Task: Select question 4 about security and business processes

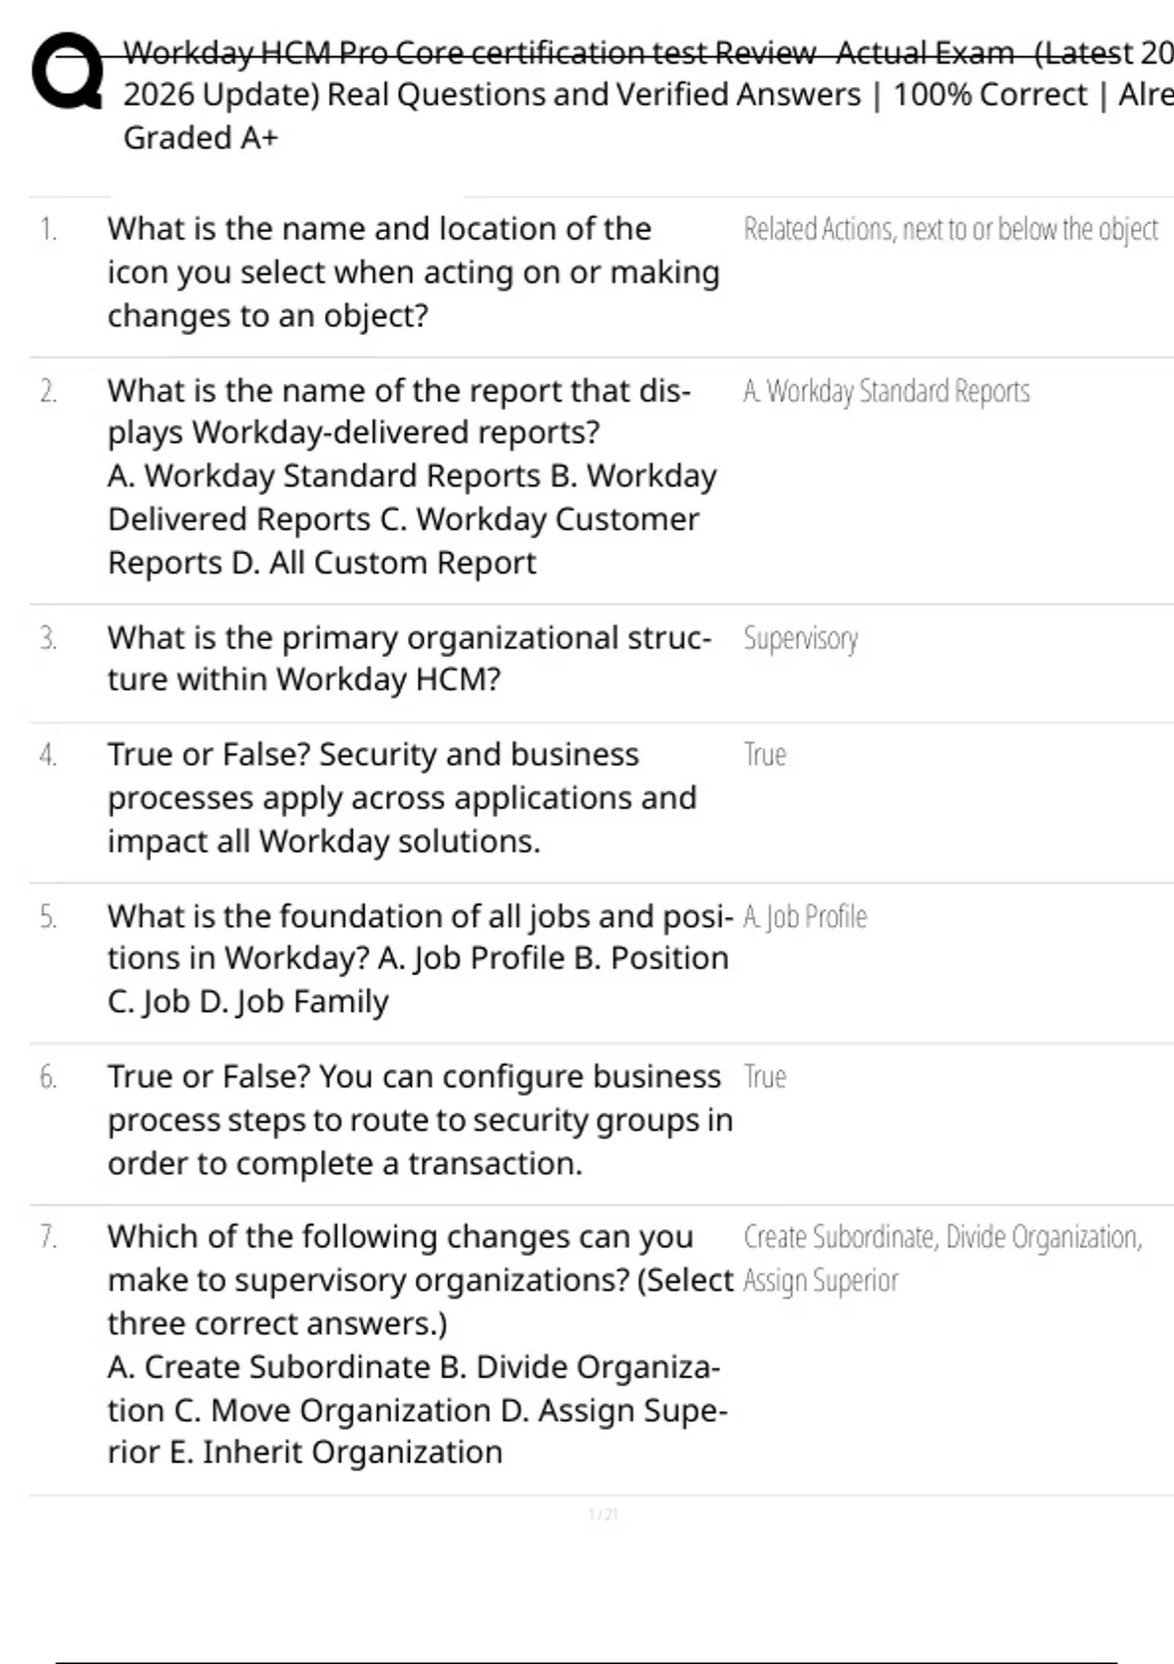Action: [401, 798]
